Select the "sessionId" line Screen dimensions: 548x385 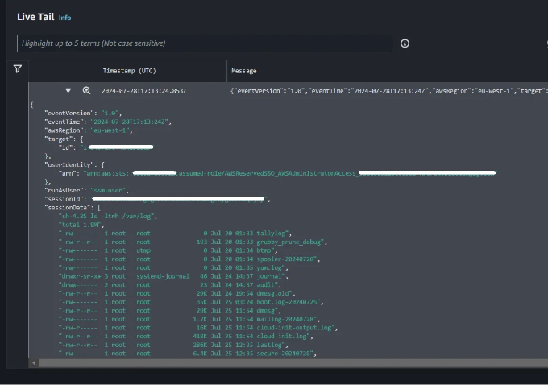point(157,199)
